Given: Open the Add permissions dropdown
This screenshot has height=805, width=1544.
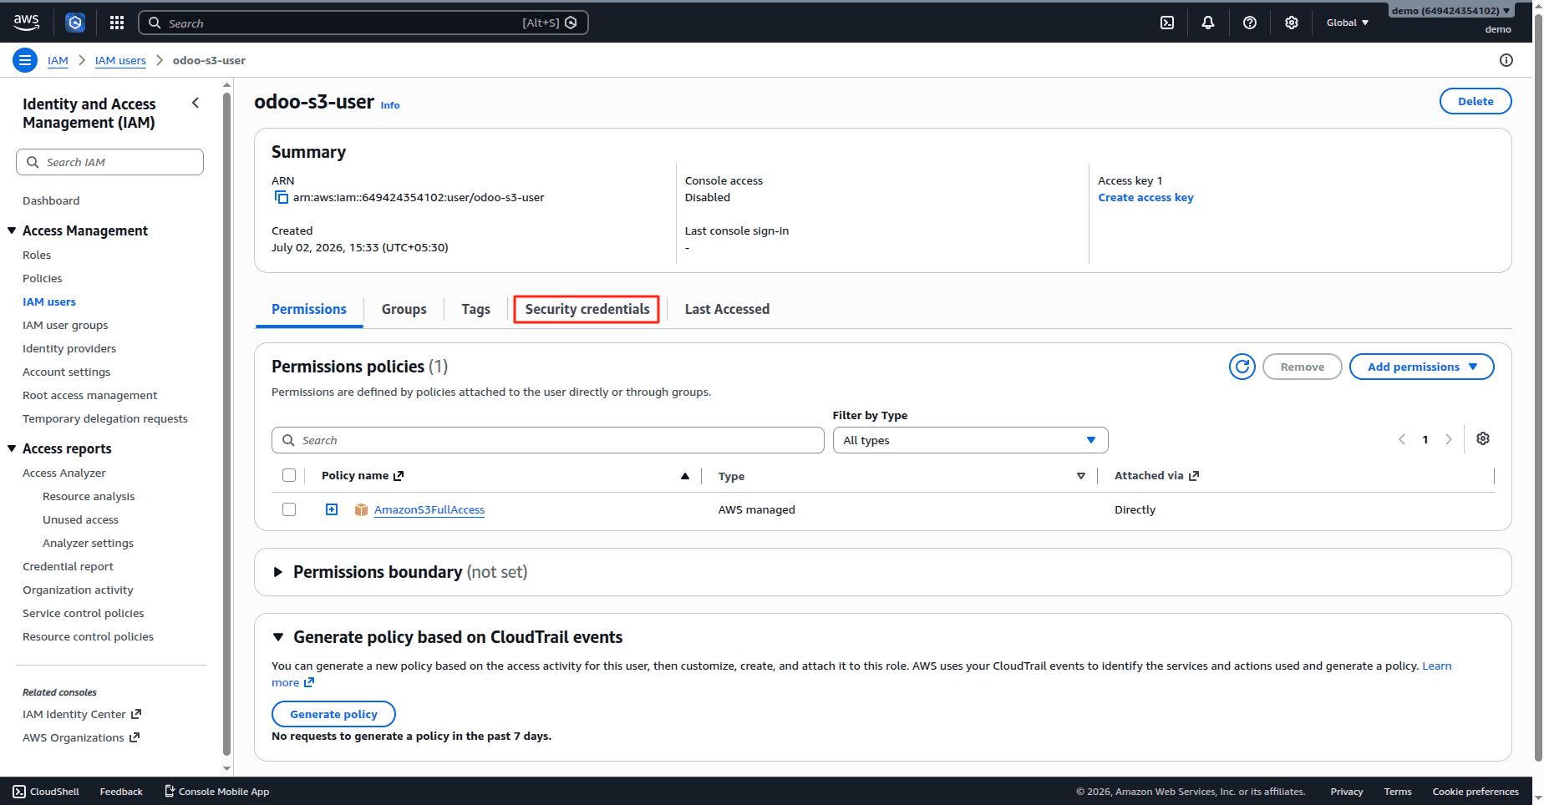Looking at the screenshot, I should pos(1421,367).
